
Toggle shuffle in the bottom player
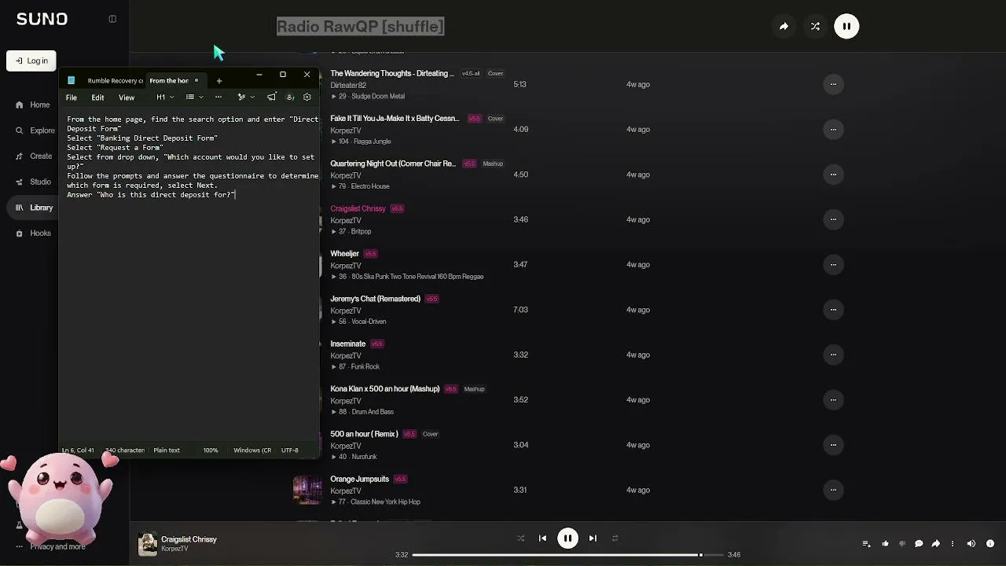520,538
